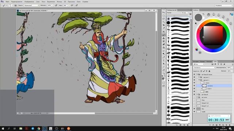Select the Lasso tool
The width and height of the screenshot is (234, 131).
(x=164, y=19)
